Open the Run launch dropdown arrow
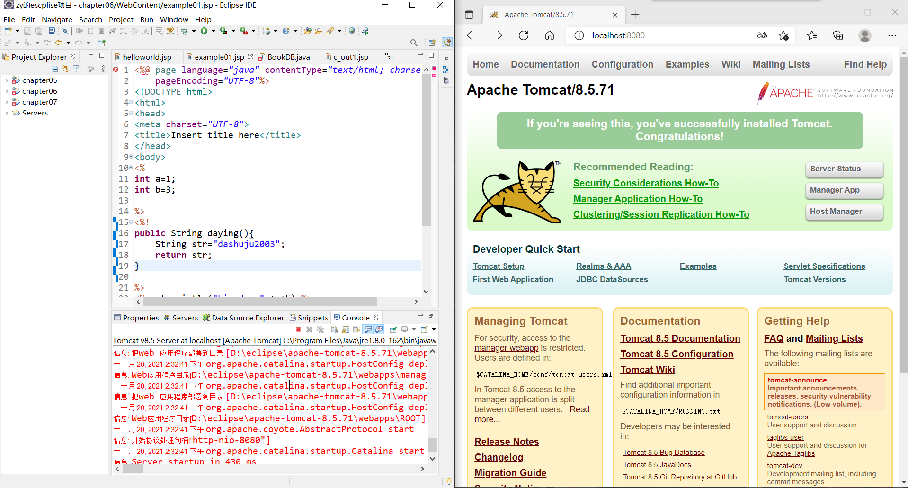The image size is (908, 488). tap(214, 31)
